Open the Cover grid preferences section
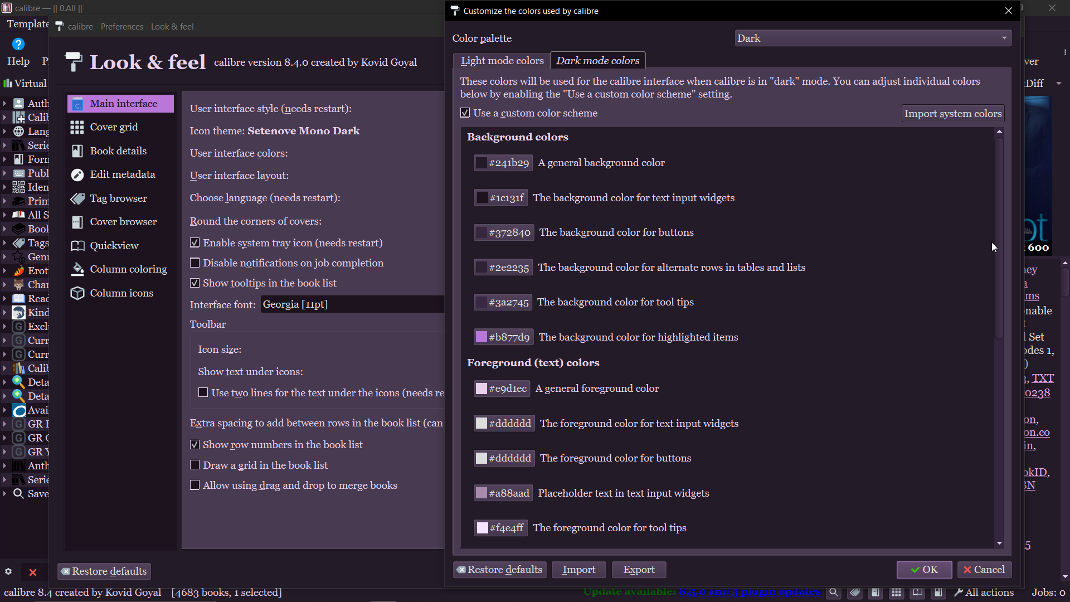This screenshot has width=1070, height=602. tap(114, 127)
